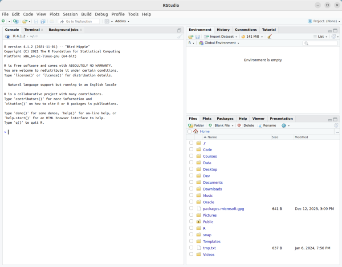Open the Session menu
The height and width of the screenshot is (267, 342).
pos(70,14)
